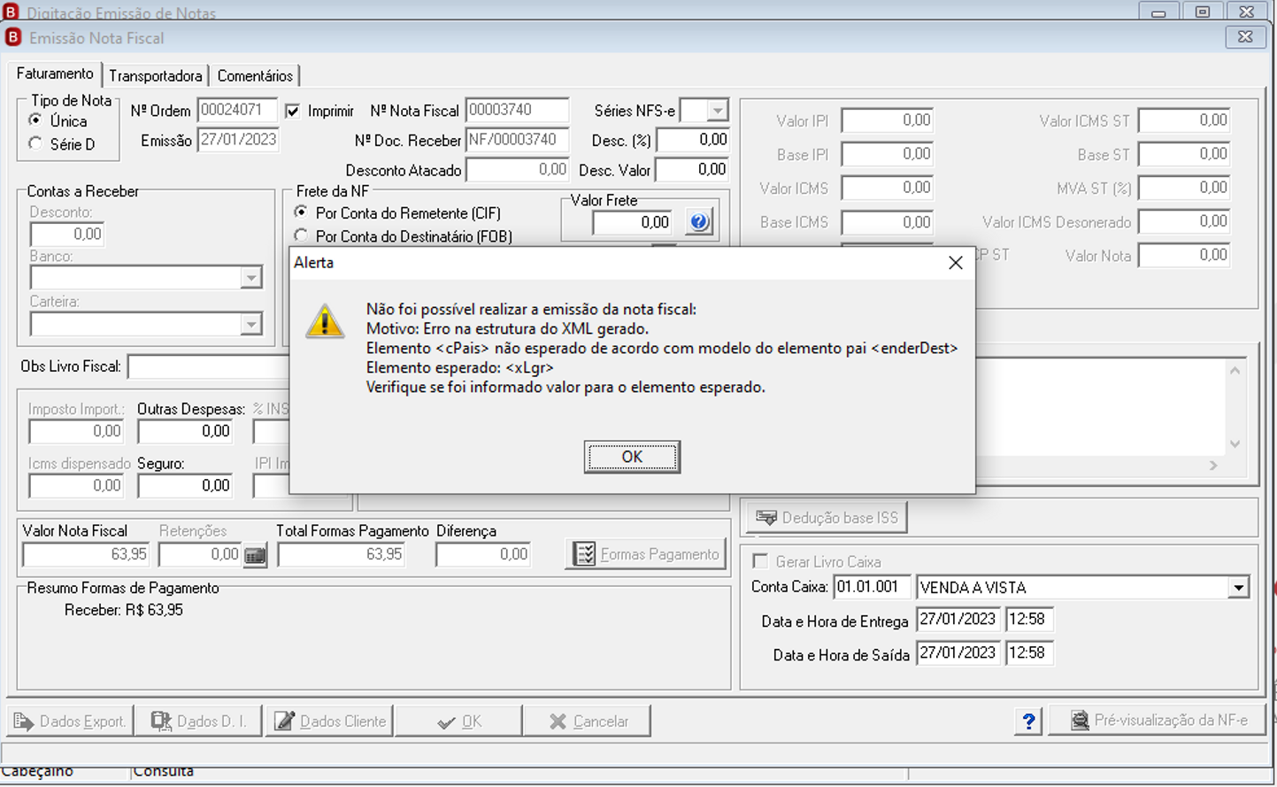This screenshot has height=787, width=1277.
Task: Expand the Séries NFS-e dropdown
Action: pos(717,112)
